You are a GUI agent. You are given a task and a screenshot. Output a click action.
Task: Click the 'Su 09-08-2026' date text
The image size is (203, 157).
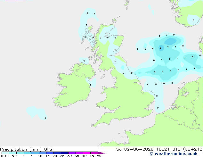click(135, 149)
